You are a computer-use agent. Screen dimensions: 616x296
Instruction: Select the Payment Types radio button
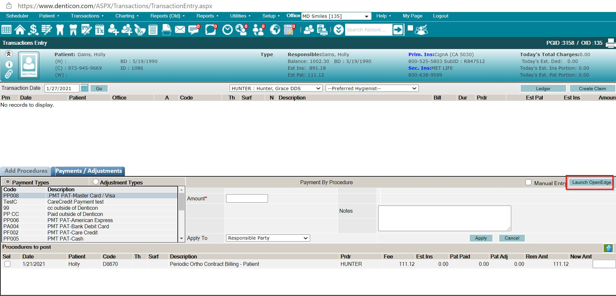tap(8, 182)
